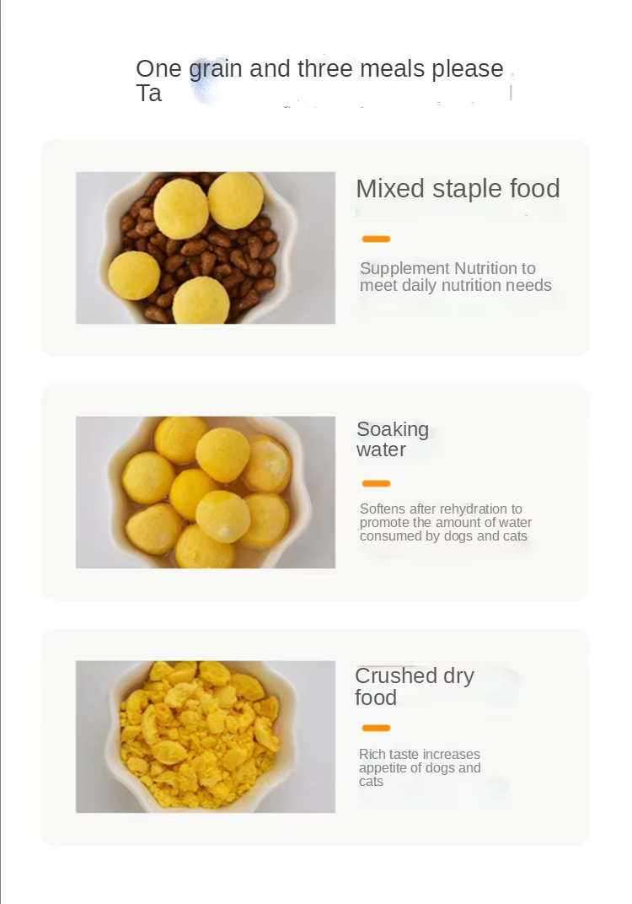Click the small gray bar right of title
The height and width of the screenshot is (904, 632).
tap(511, 93)
